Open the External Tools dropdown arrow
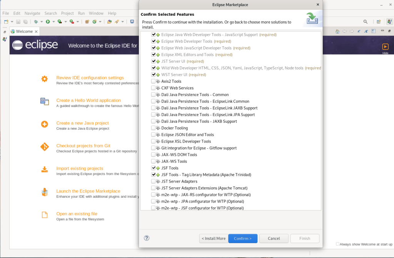The width and height of the screenshot is (394, 258). point(78,22)
